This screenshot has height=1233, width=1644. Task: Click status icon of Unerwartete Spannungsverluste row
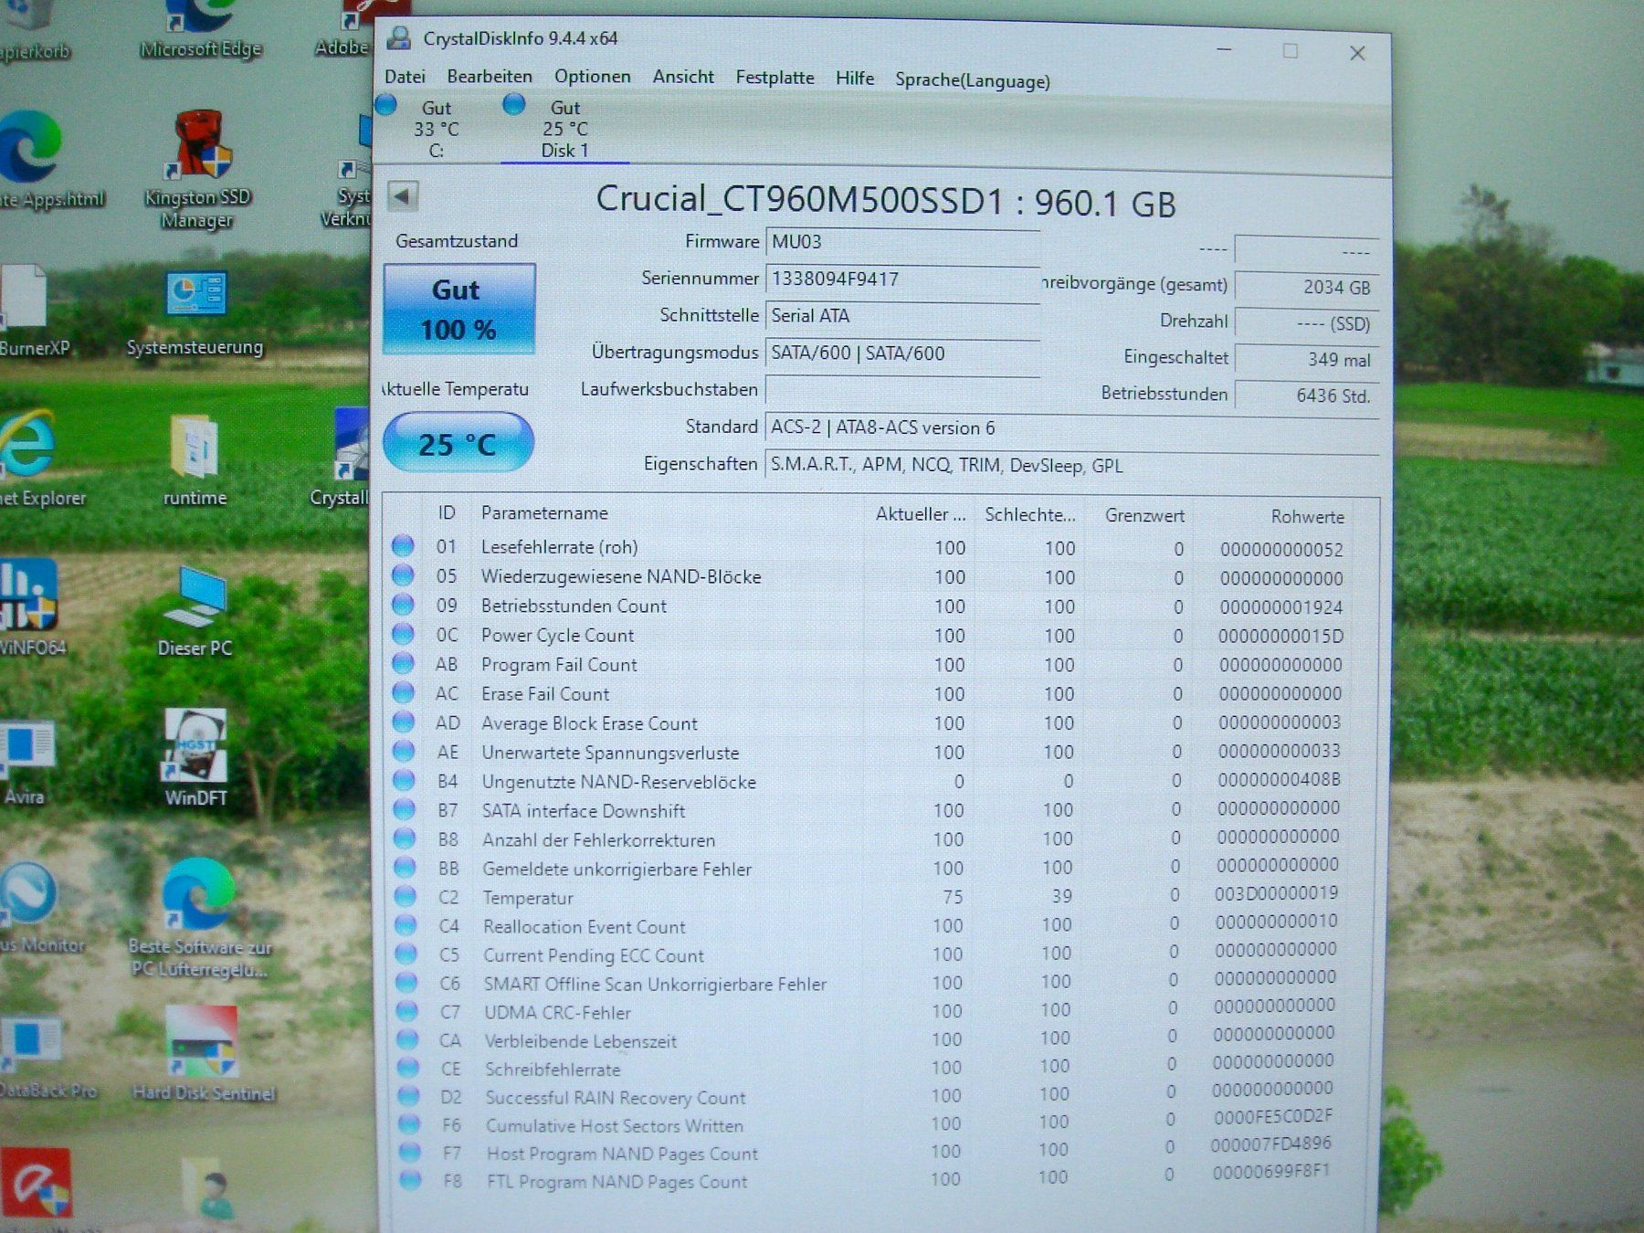click(x=404, y=751)
